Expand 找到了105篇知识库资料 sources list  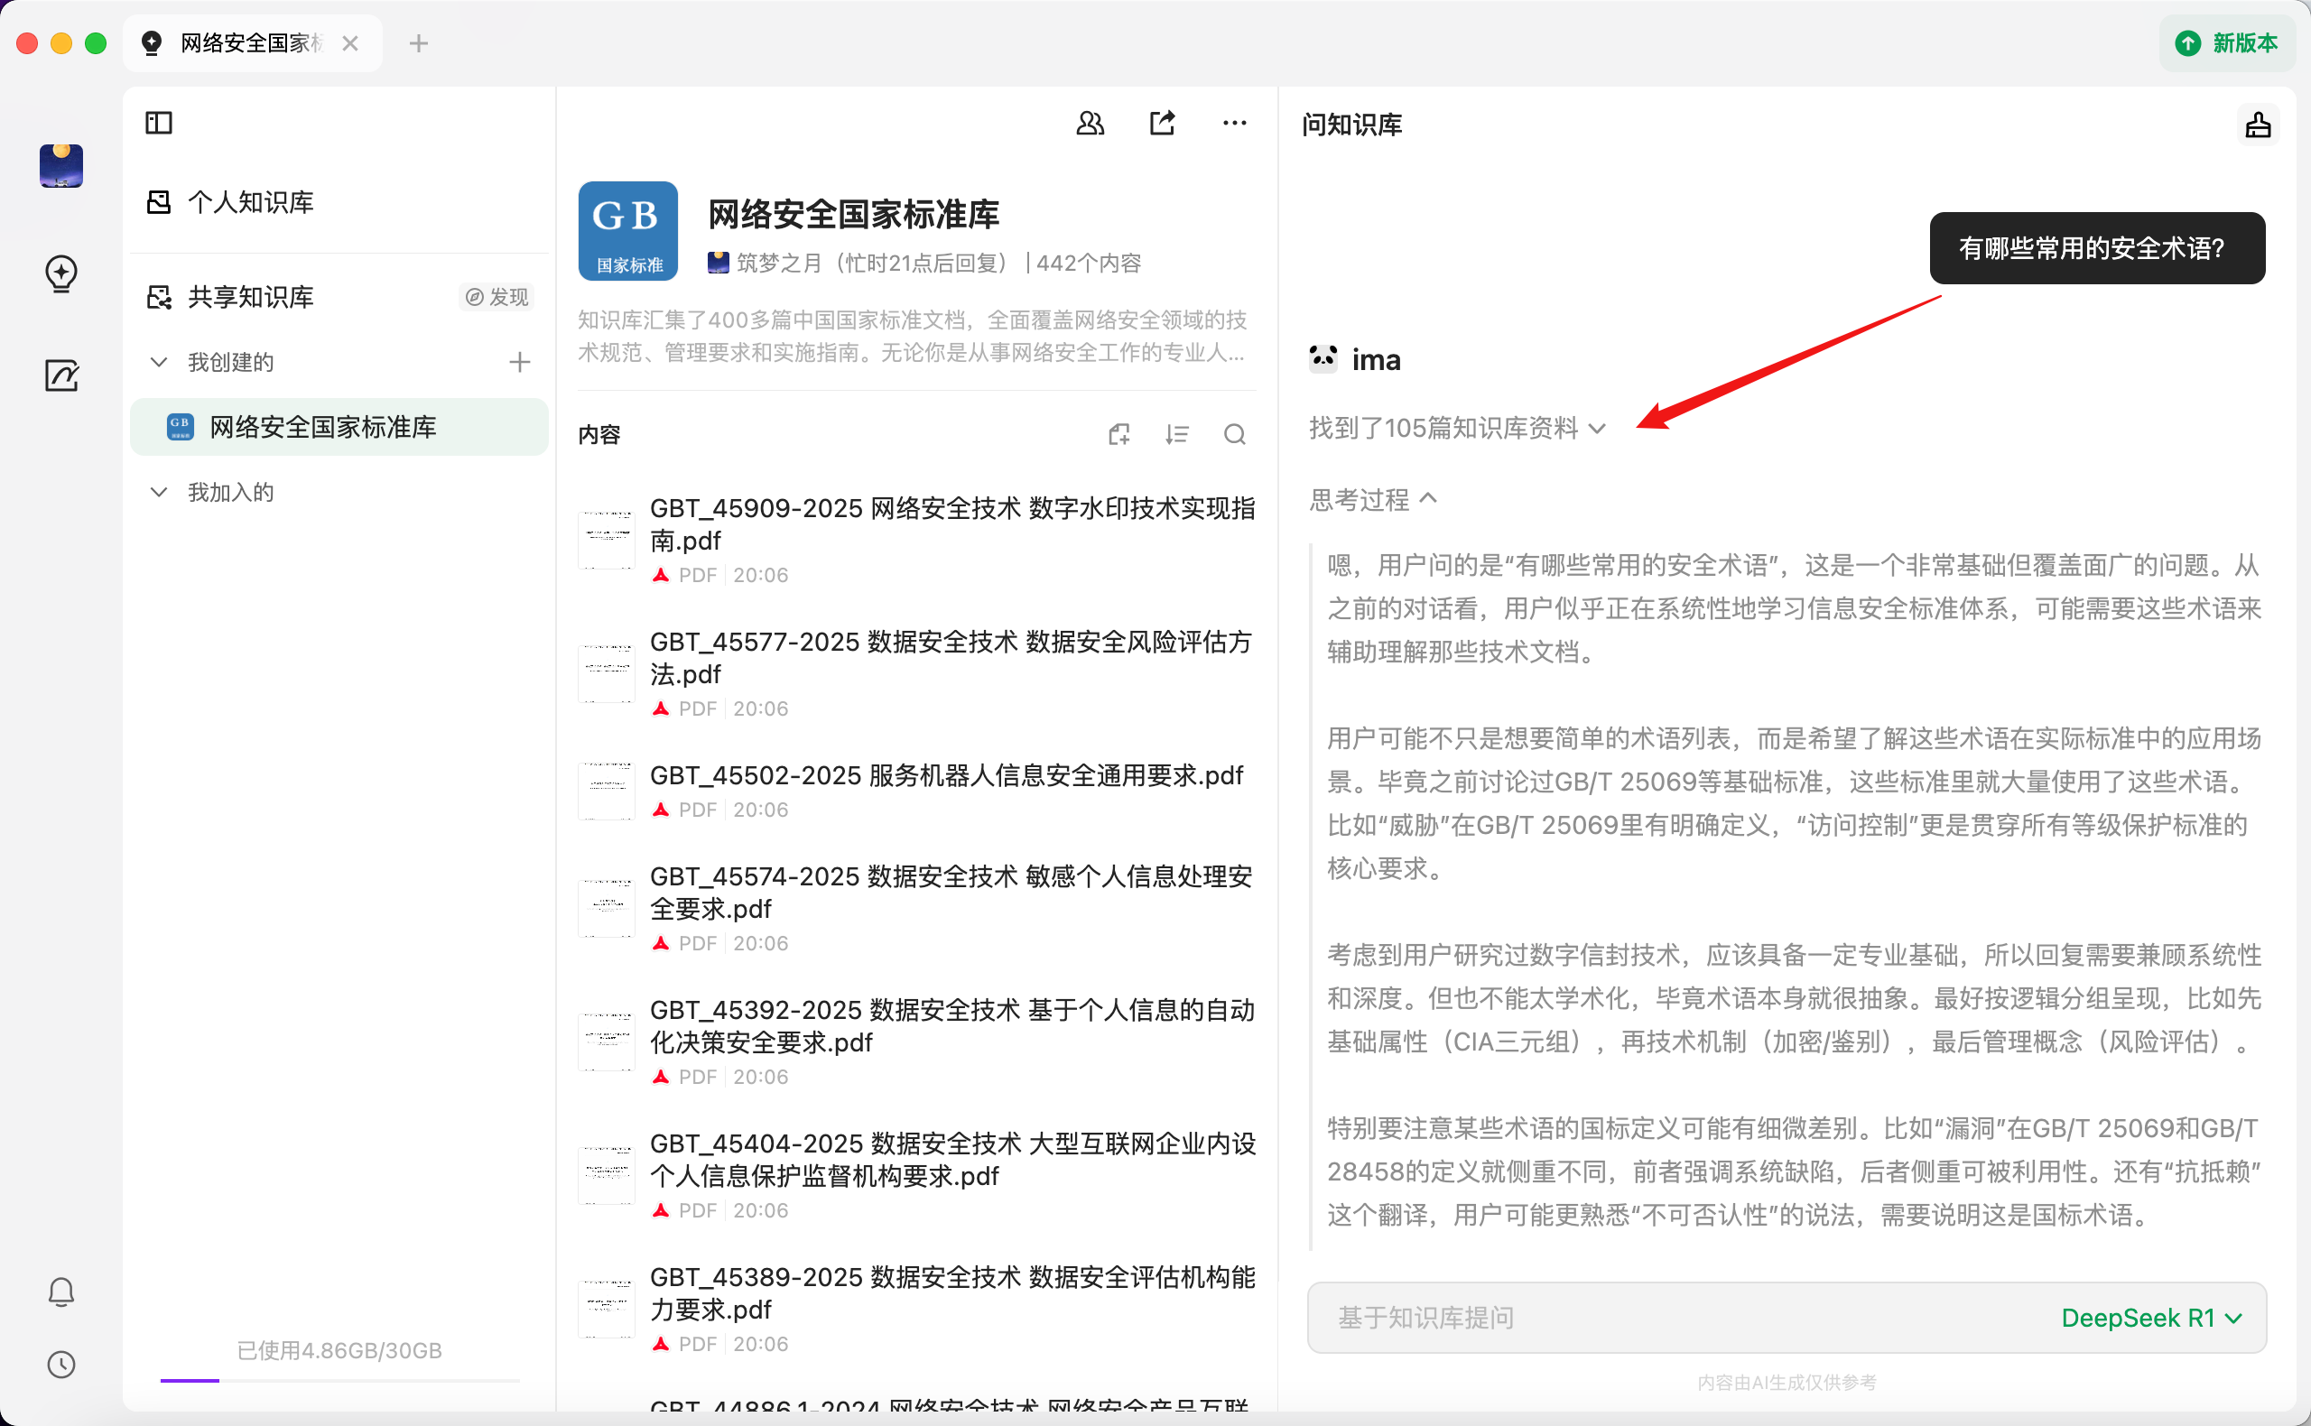[1456, 428]
